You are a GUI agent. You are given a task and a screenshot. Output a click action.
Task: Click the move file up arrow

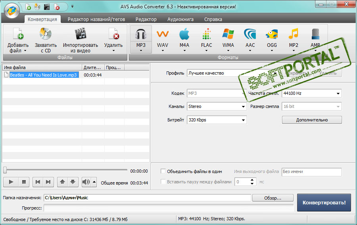click(62, 182)
